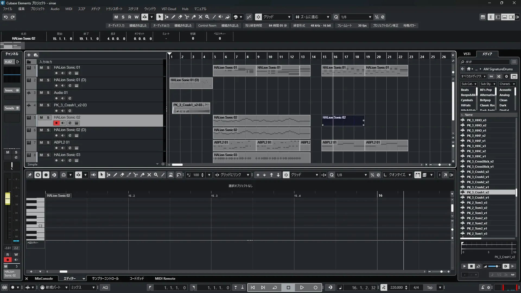Disable record enable on HALion Sonic 02 track
Viewport: 521px width, 293px height.
tap(56, 123)
